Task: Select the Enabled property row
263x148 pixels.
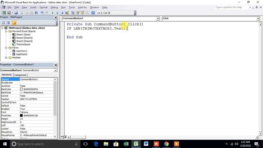Action: 27,109
